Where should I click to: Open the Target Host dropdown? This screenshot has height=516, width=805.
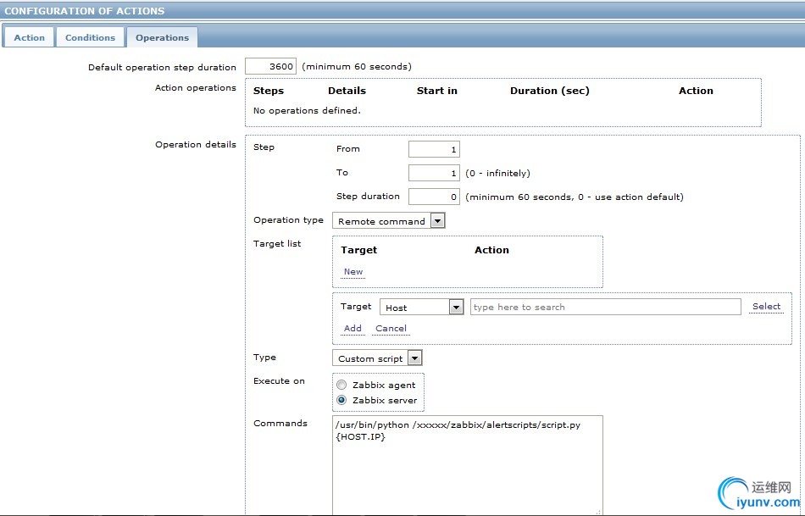point(421,308)
